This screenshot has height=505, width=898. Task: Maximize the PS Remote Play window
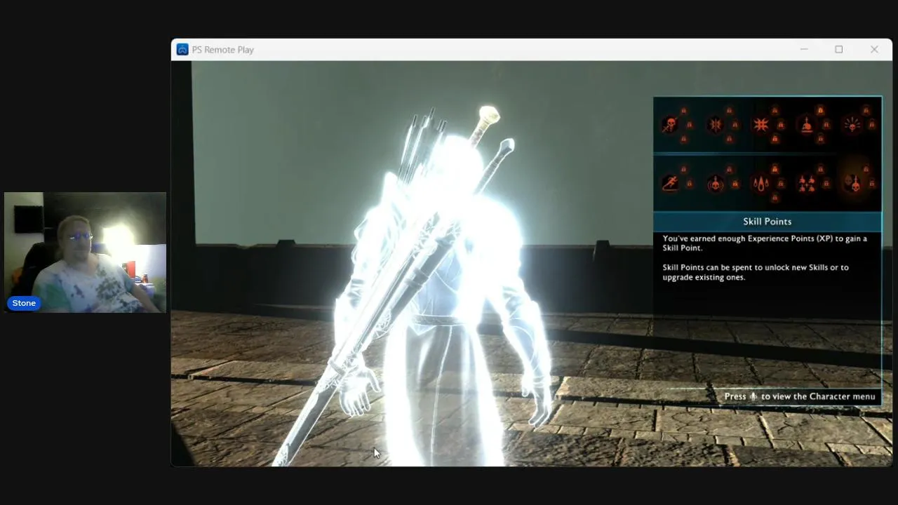(x=838, y=50)
